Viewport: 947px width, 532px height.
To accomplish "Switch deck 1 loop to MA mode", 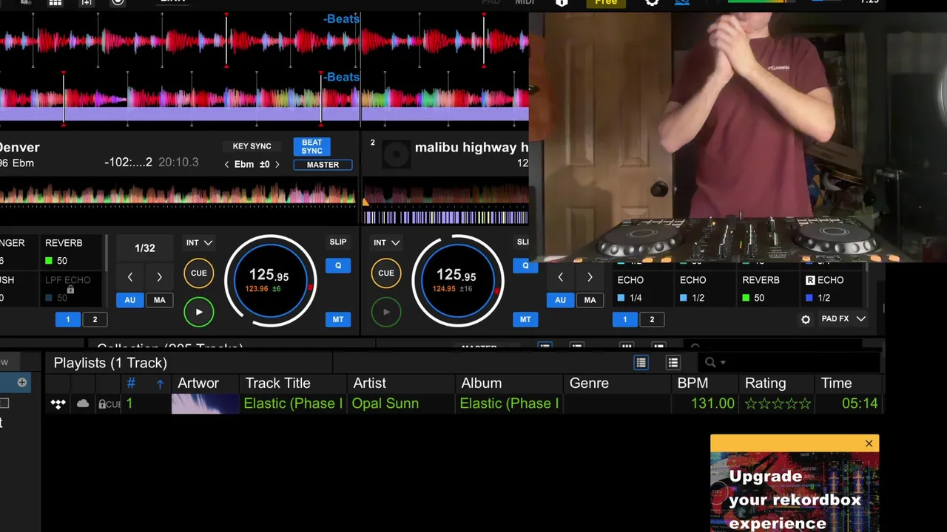I will point(159,300).
